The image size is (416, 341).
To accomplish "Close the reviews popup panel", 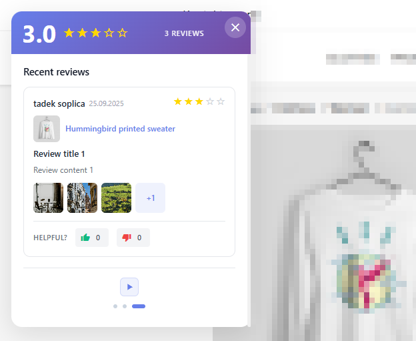I will pos(235,27).
